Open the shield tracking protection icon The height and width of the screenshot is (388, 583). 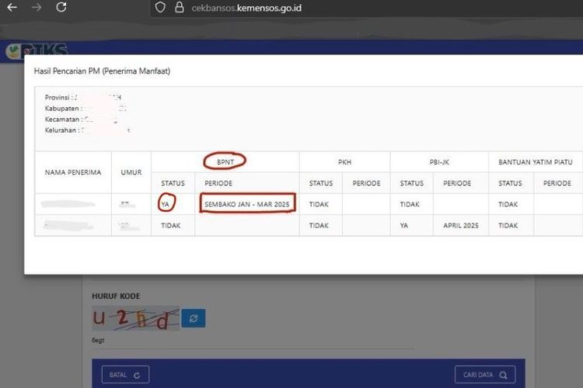click(160, 8)
